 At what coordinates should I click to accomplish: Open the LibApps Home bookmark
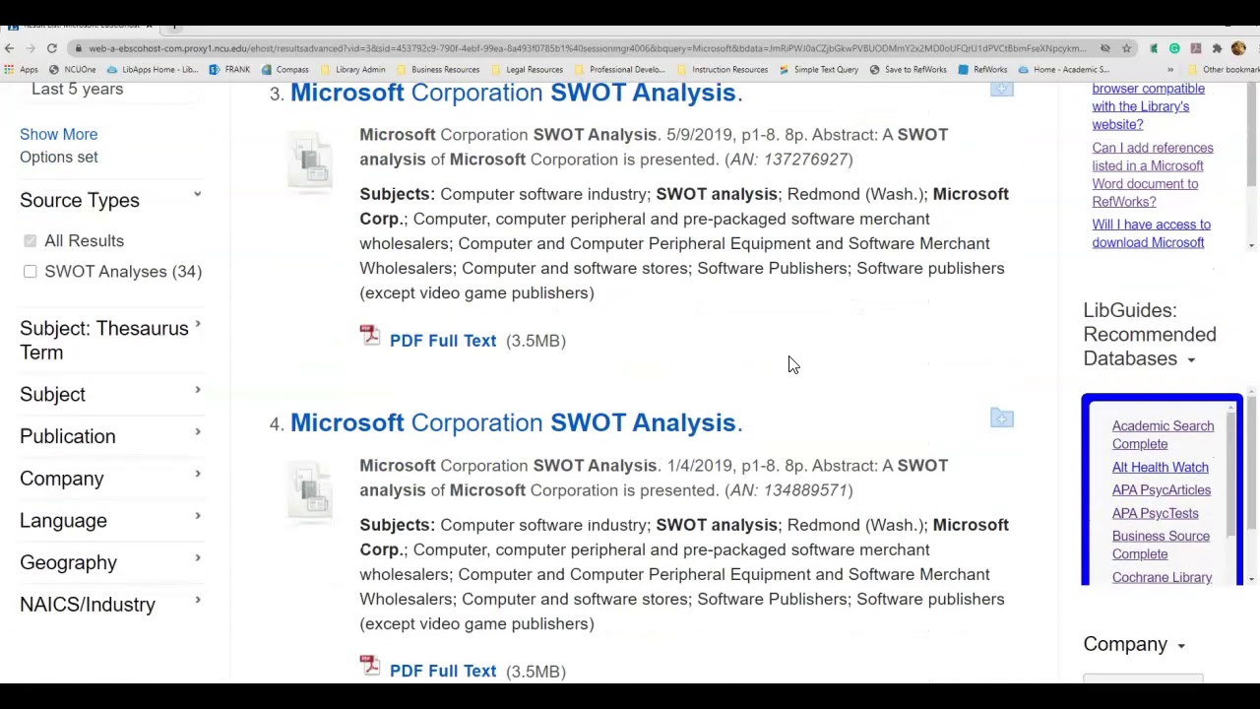[153, 70]
